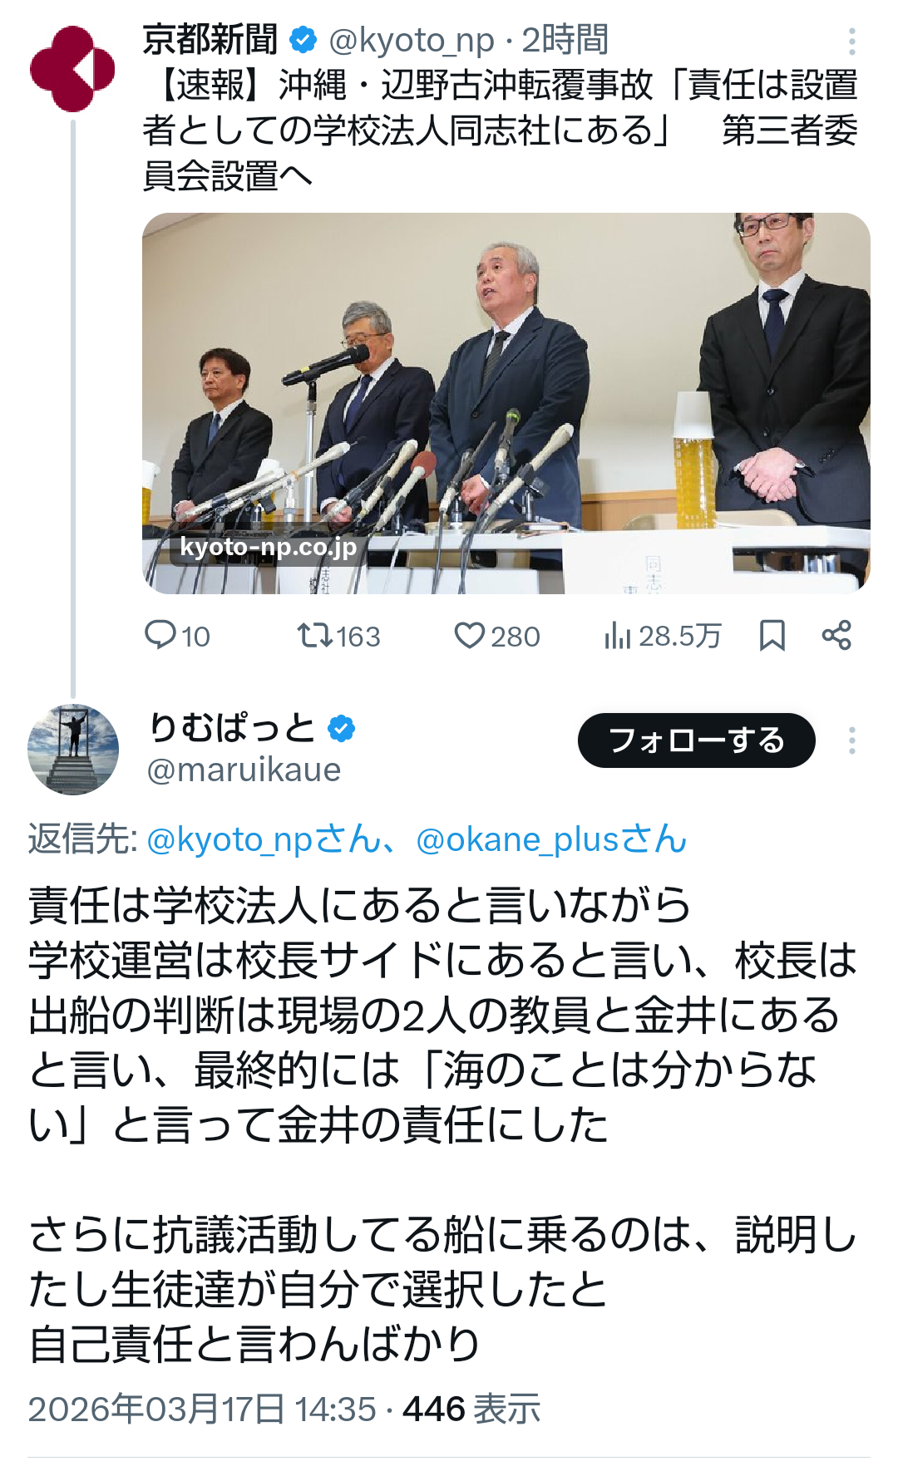
Task: Open three-dot menu beside the follow button
Action: (x=852, y=740)
